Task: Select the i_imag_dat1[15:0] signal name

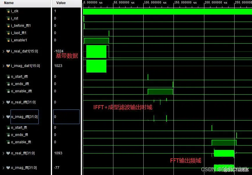Action: tap(25, 66)
